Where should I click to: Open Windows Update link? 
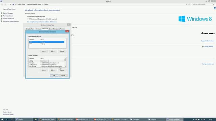point(8,115)
